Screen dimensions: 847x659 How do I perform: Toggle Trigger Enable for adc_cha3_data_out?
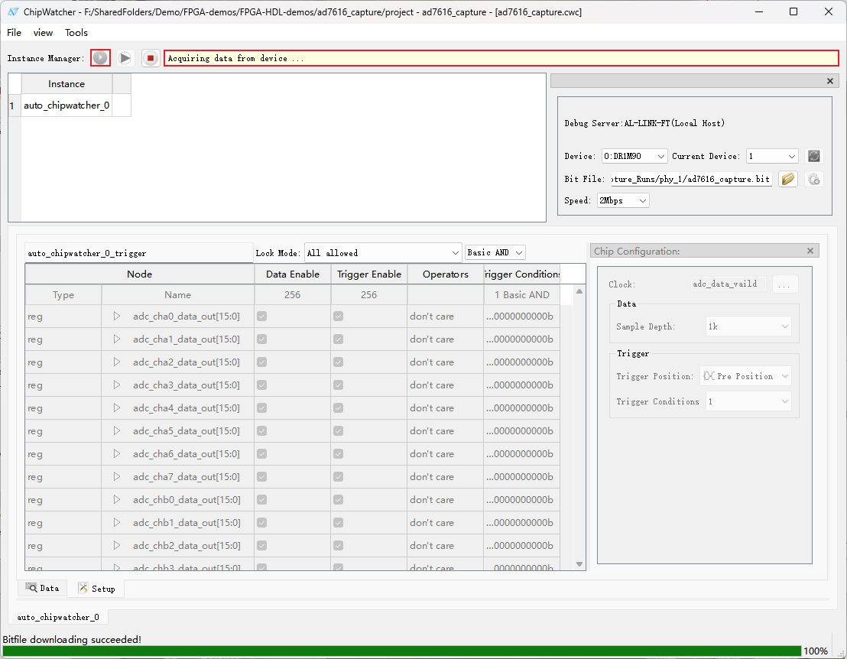point(338,385)
